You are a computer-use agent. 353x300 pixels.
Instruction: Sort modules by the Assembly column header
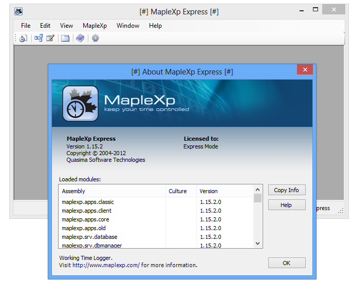(x=112, y=191)
